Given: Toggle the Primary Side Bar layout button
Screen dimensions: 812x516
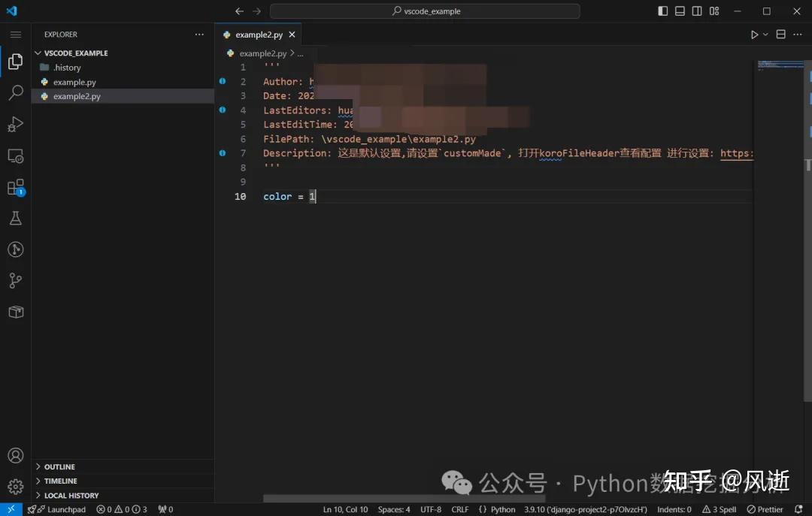Looking at the screenshot, I should pos(662,11).
